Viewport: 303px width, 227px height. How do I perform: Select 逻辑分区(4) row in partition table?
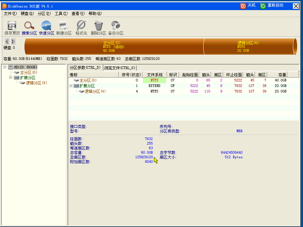tap(184, 91)
